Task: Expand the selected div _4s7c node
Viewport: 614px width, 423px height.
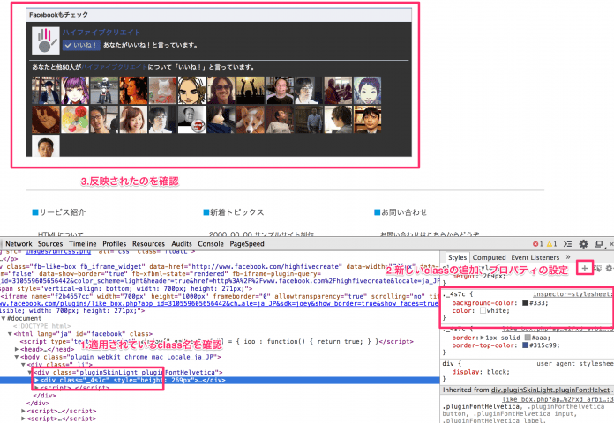Action: pos(36,380)
